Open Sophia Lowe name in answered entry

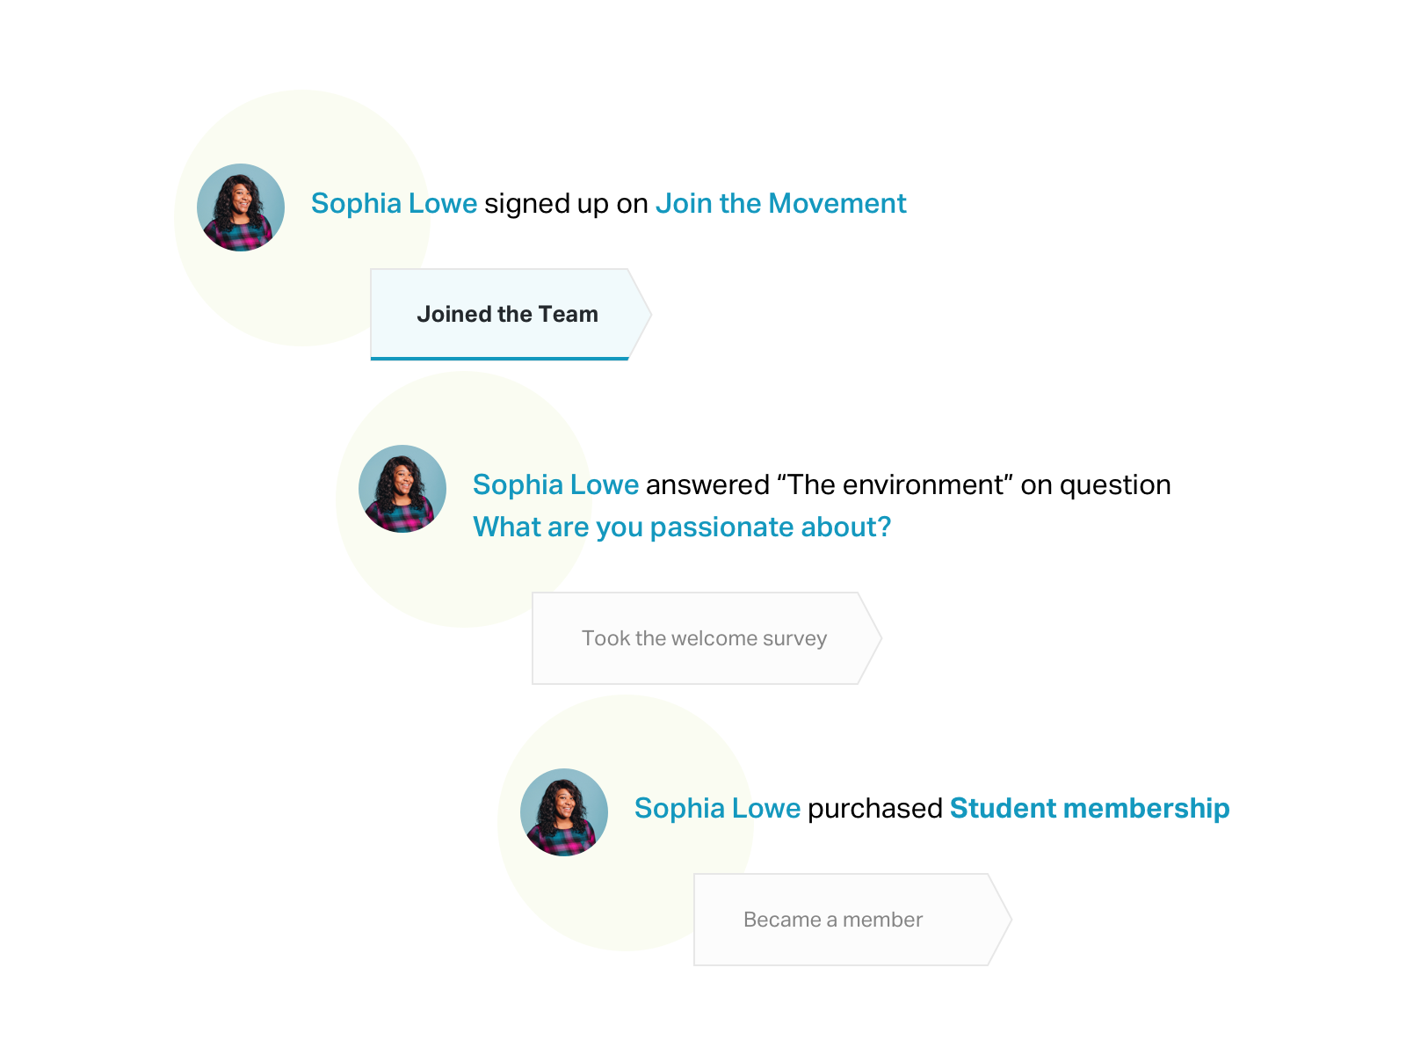555,484
